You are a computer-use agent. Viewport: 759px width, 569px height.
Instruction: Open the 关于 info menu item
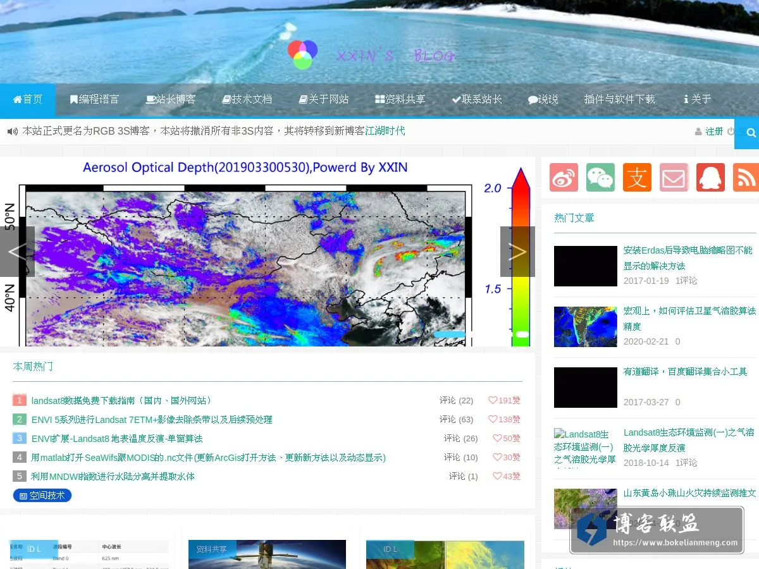[x=698, y=99]
